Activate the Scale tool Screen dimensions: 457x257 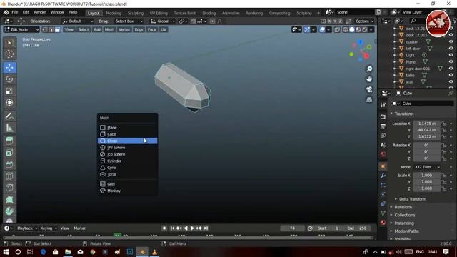pos(9,91)
